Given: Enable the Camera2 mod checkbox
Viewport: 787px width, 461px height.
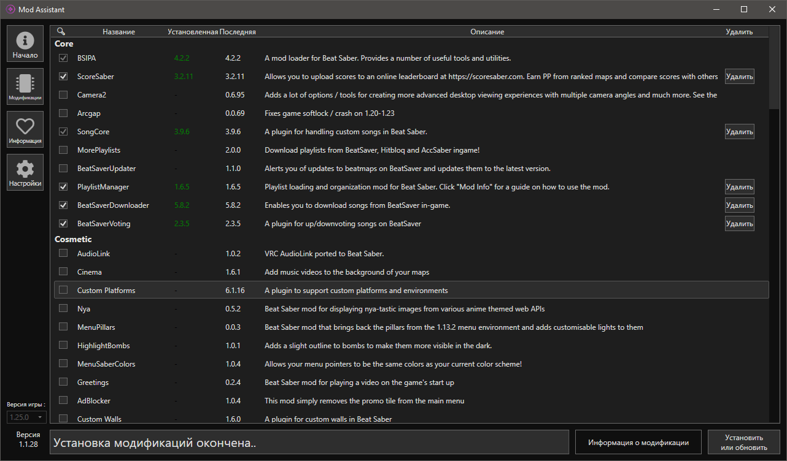Looking at the screenshot, I should tap(63, 95).
